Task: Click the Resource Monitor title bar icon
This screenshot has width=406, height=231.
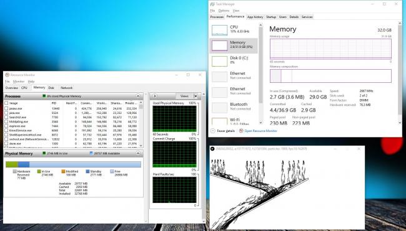Action: tap(7, 75)
